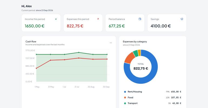Click the green donut chart segment
The height and width of the screenshot is (108, 208).
point(136,53)
